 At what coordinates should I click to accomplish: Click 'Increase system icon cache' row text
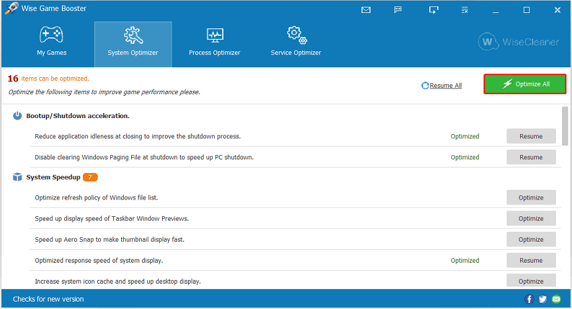click(117, 281)
